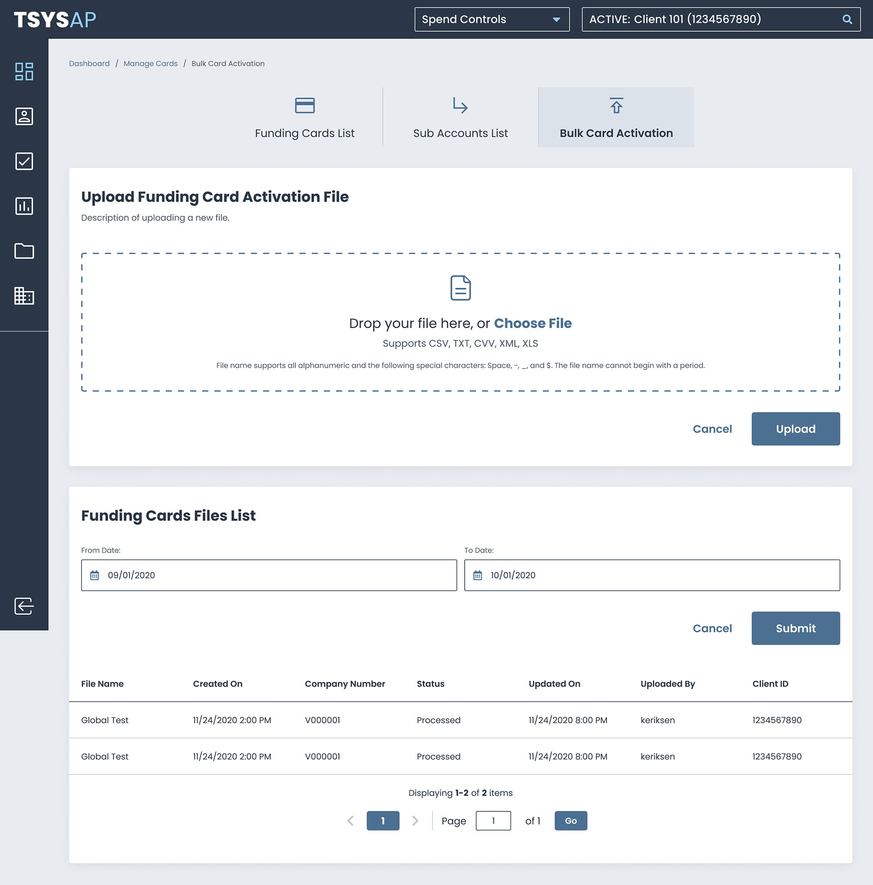Open the user profile sidebar icon
The height and width of the screenshot is (885, 873).
(x=24, y=116)
